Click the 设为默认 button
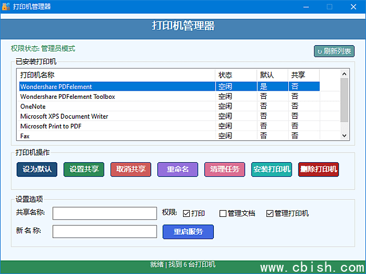The width and height of the screenshot is (366, 274). (x=37, y=169)
